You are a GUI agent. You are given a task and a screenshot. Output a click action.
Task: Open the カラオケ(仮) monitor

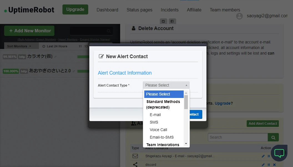pyautogui.click(x=40, y=57)
